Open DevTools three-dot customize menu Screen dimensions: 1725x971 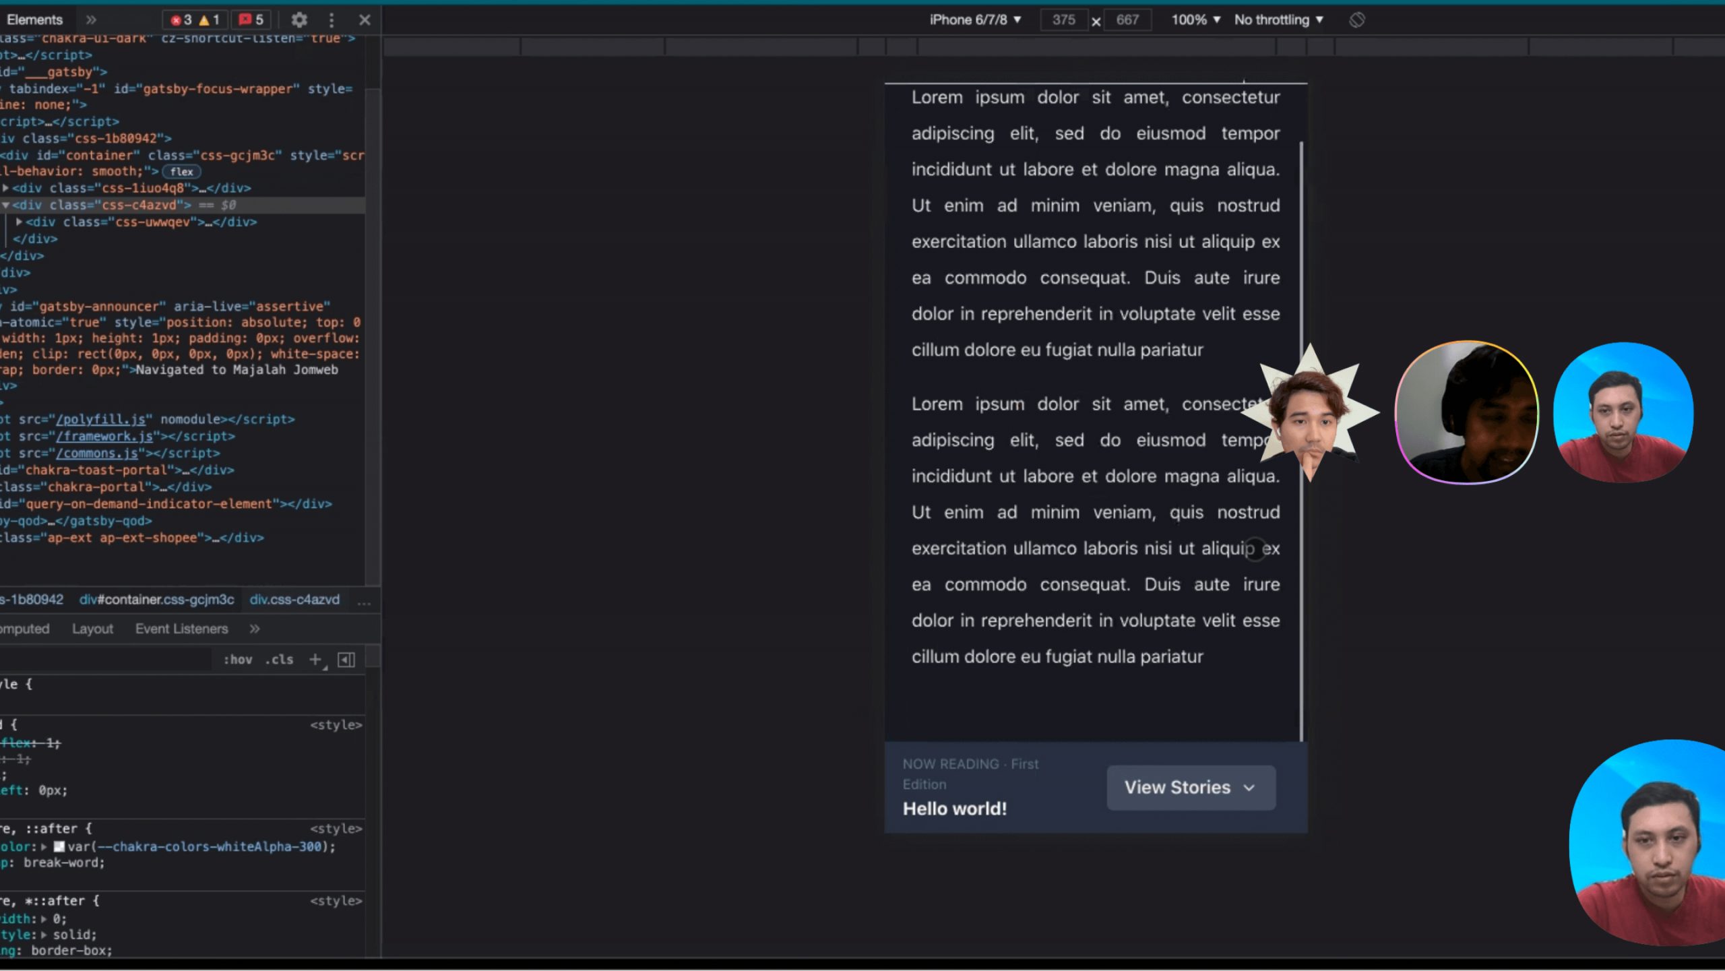point(331,20)
